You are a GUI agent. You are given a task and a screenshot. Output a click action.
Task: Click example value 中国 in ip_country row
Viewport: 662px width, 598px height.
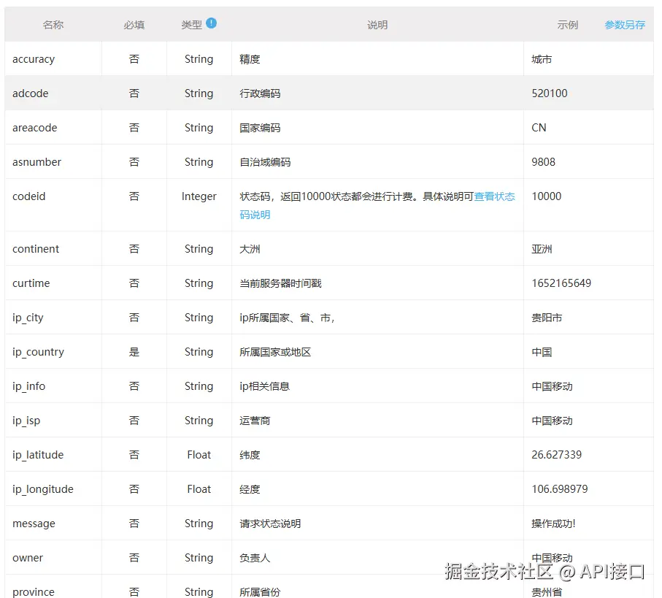(542, 352)
